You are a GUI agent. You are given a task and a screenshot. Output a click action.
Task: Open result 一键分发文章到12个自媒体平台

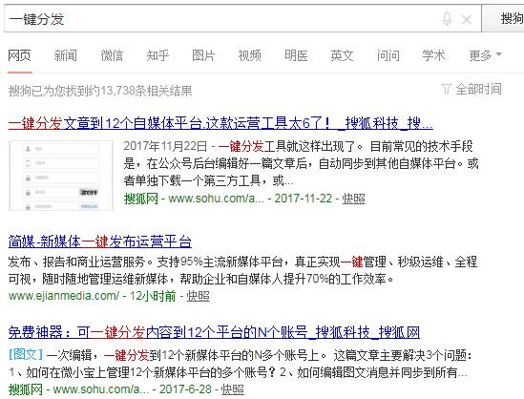(x=220, y=123)
